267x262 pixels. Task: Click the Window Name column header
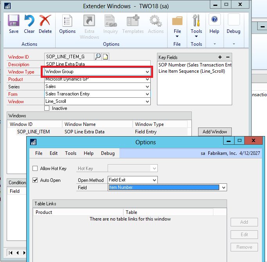[x=97, y=124]
